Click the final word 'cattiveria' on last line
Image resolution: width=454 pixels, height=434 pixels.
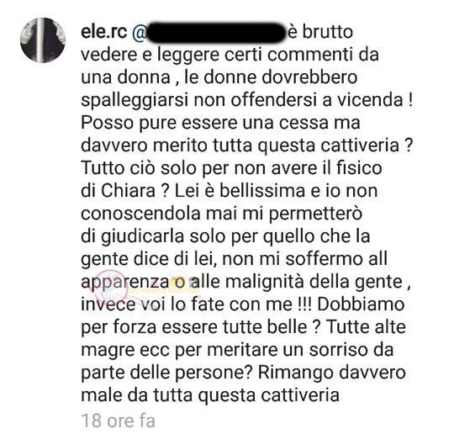point(300,394)
